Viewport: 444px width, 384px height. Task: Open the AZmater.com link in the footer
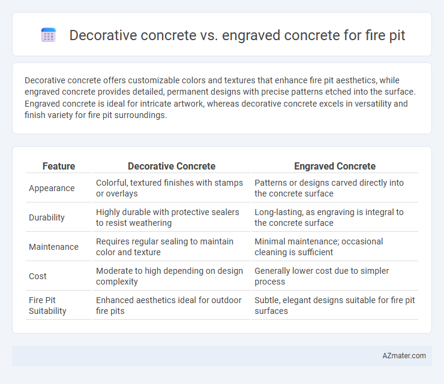pyautogui.click(x=404, y=356)
